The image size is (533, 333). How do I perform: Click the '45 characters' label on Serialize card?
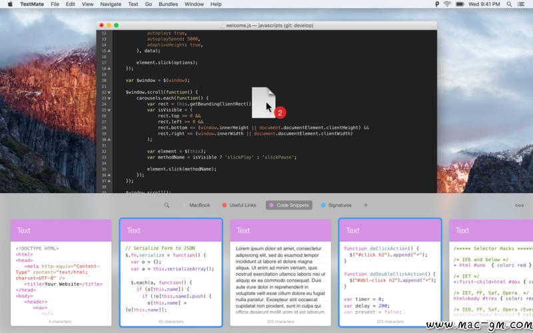pos(171,322)
